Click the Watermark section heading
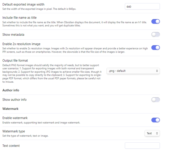The height and width of the screenshot is (150, 169). 11,109
